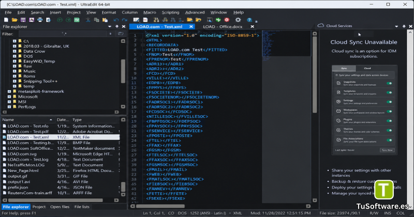Click the editor horizontal scrollbar thumb
Viewport: 414px width, 217px height.
tap(160, 206)
